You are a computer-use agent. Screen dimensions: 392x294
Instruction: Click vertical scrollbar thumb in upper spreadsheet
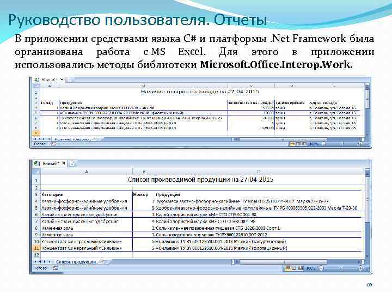pos(367,100)
